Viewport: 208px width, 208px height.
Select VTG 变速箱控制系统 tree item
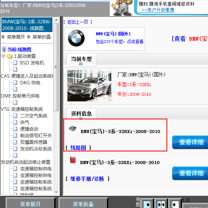(x=22, y=109)
